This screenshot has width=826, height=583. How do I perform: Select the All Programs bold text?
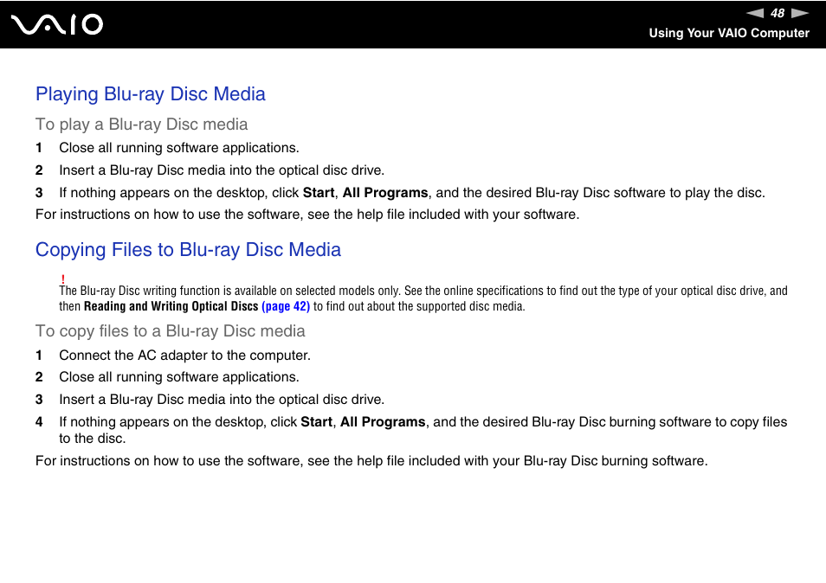384,192
